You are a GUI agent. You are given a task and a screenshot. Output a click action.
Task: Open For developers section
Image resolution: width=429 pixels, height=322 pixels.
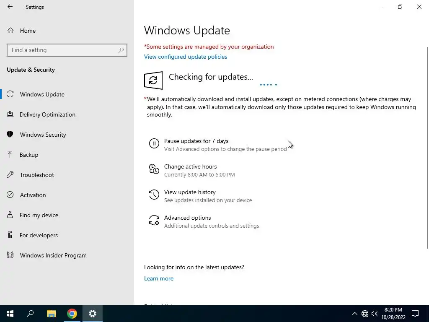[67, 235]
